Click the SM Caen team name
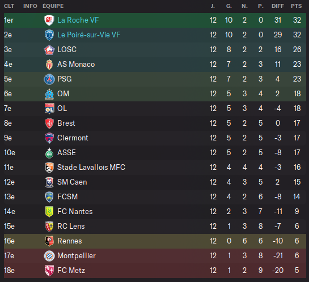 coord(72,182)
